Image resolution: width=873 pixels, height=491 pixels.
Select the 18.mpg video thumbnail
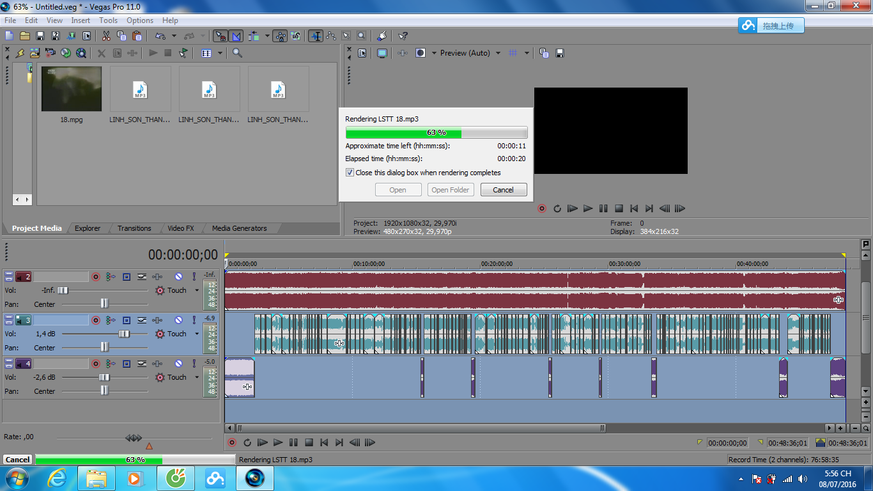coord(72,89)
